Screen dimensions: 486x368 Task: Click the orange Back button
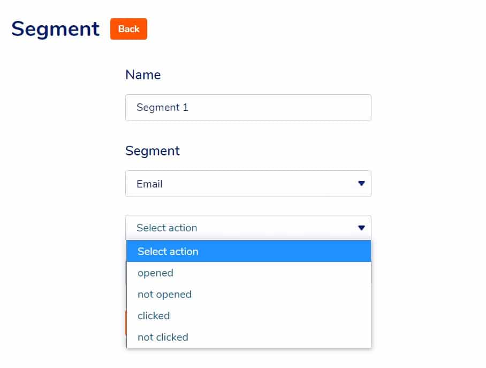(128, 29)
